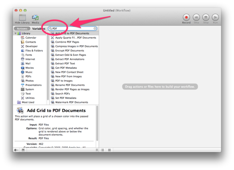
Task: Click the Internet globe icon
Action: click(23, 59)
